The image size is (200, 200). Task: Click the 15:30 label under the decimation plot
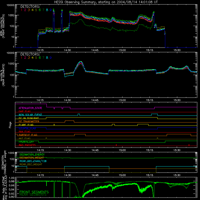click(177, 175)
